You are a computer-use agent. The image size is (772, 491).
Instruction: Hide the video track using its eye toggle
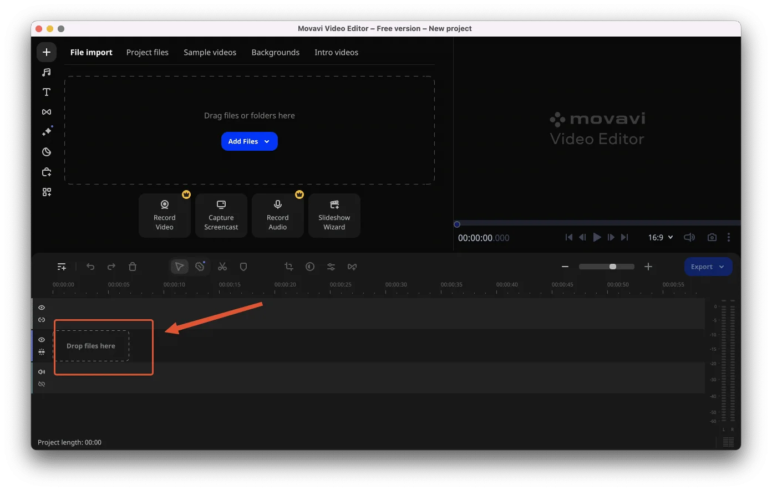(x=42, y=339)
